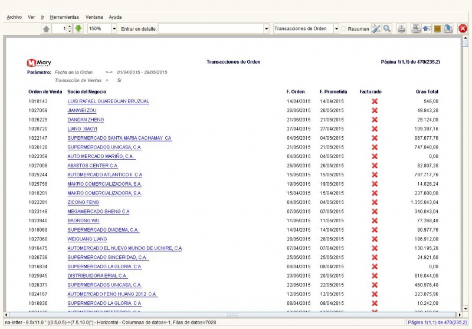Click the Socio del Negocio column header
The image size is (472, 329).
pyautogui.click(x=87, y=92)
